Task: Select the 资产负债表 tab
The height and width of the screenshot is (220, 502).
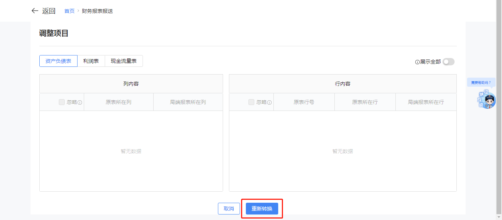Action: [x=58, y=61]
